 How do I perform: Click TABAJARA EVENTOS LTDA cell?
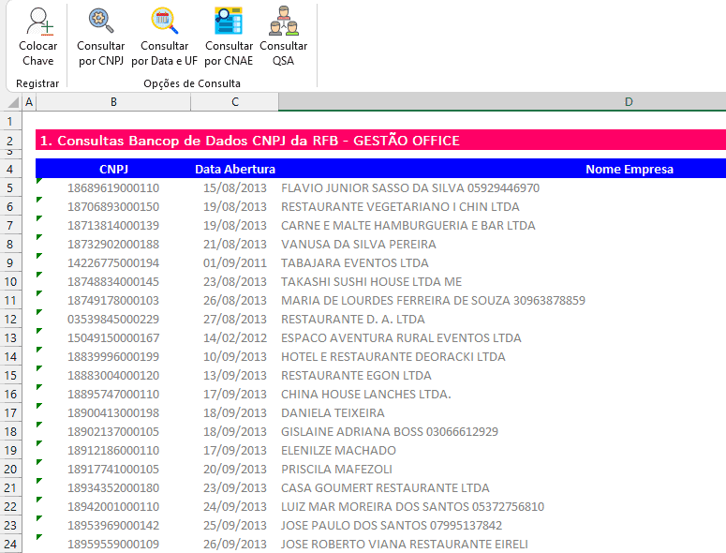(x=354, y=262)
